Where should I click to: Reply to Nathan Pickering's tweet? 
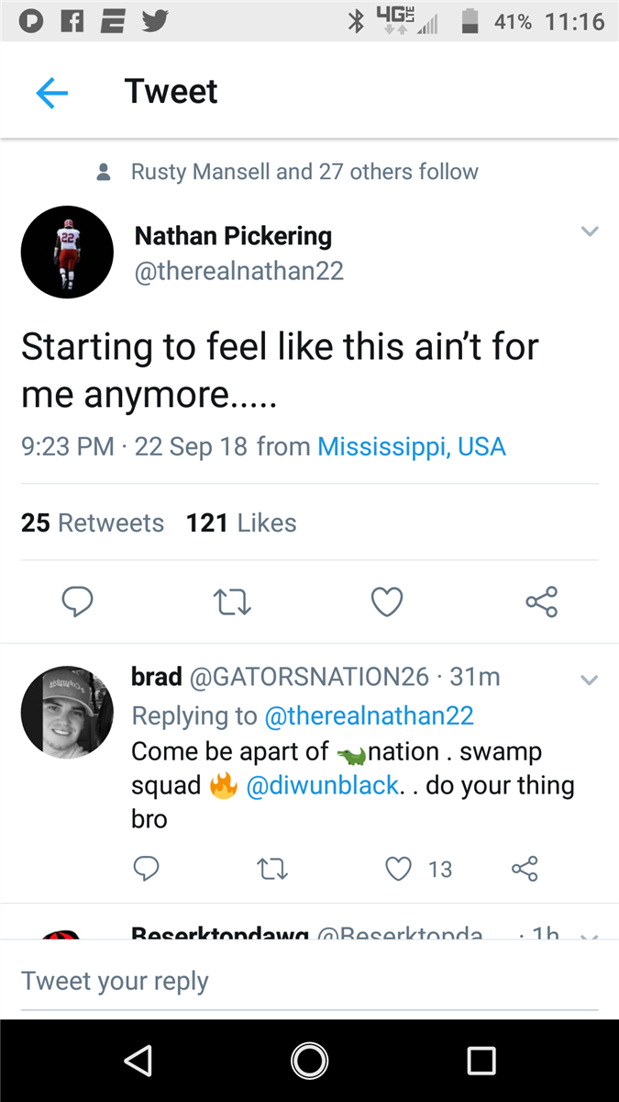tap(77, 602)
